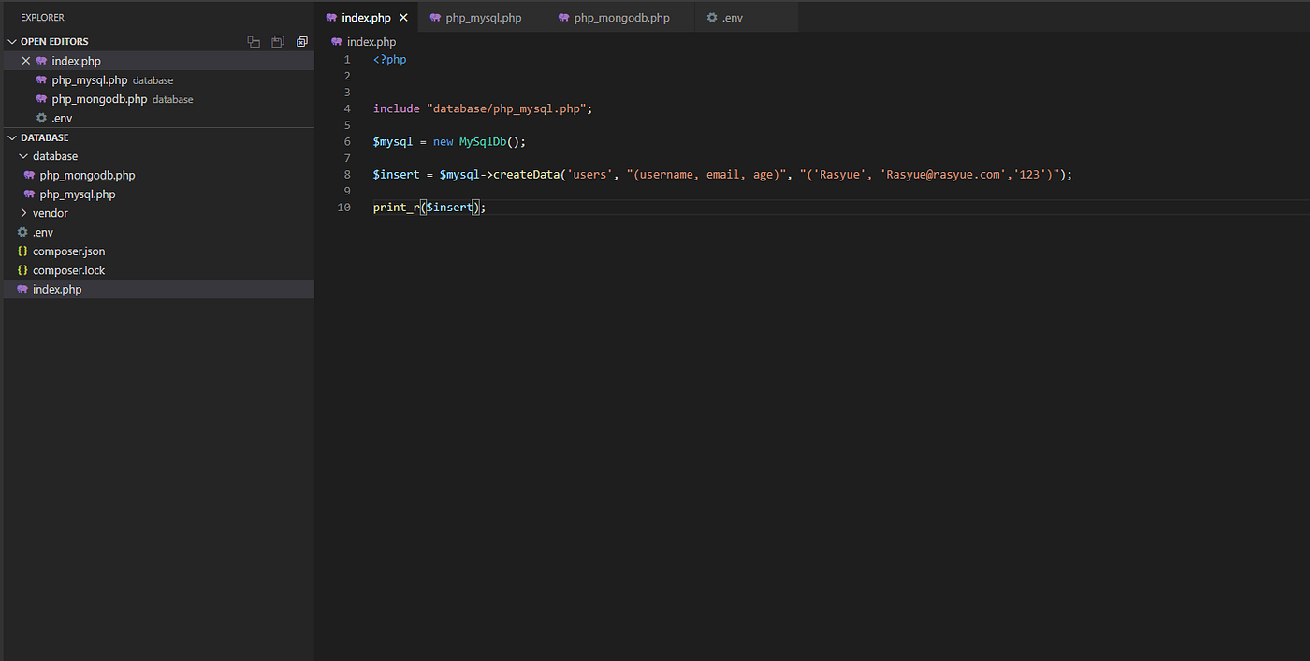Click the <?php opening tag on line 1
1310x661 pixels.
tap(390, 59)
